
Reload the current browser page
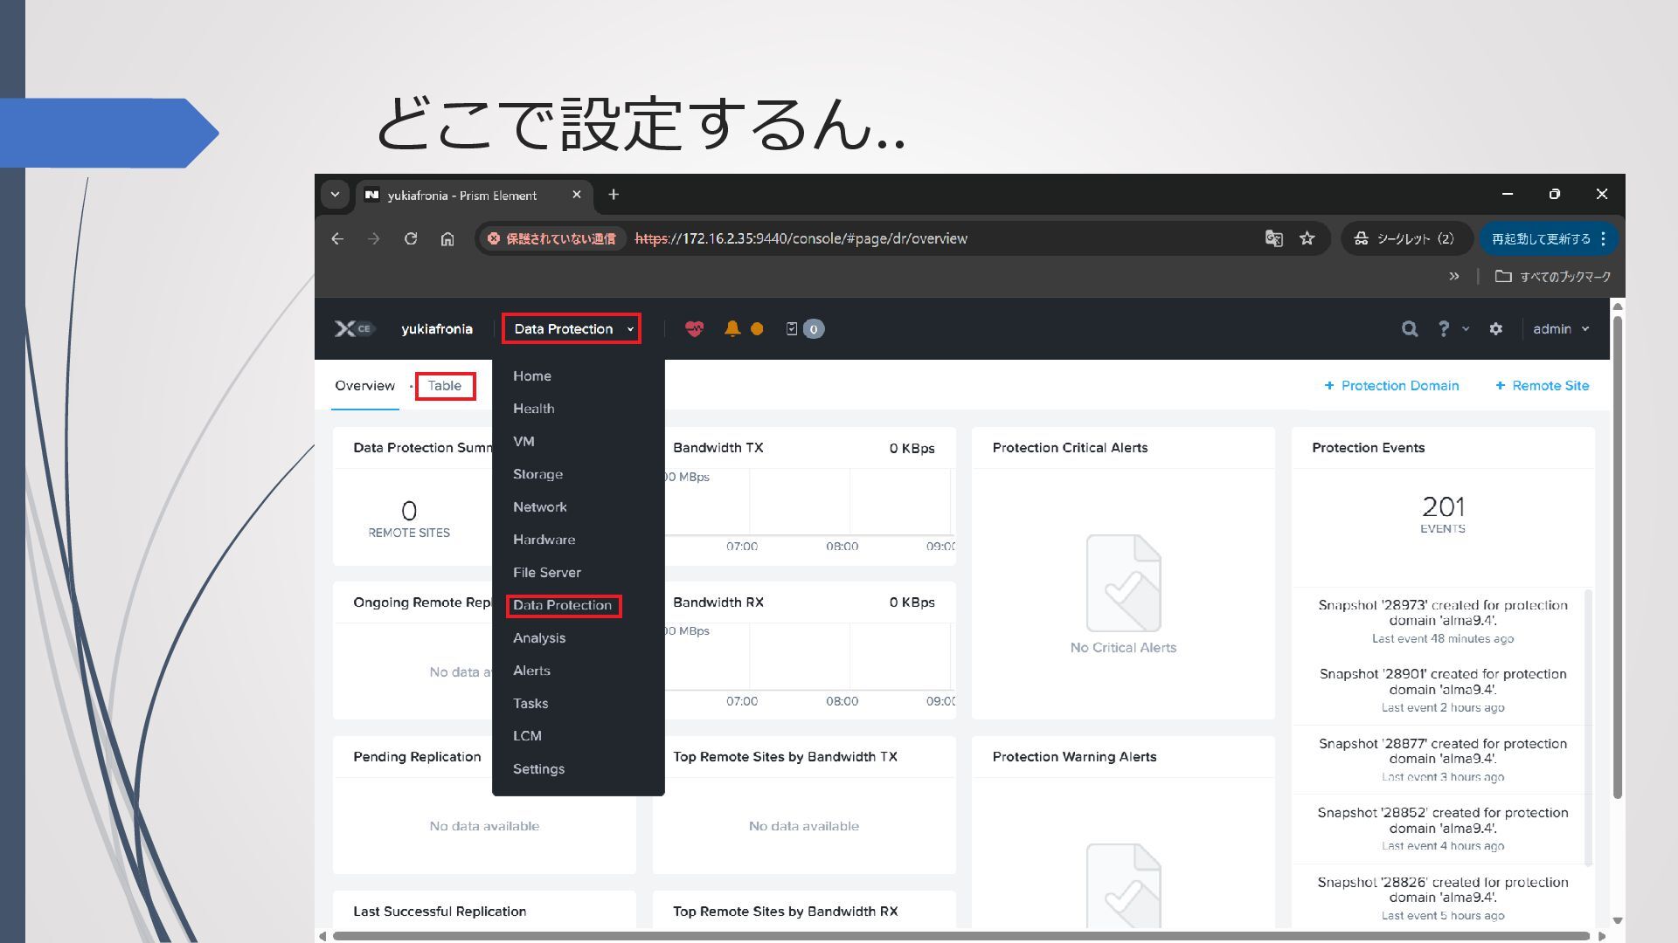pos(411,238)
